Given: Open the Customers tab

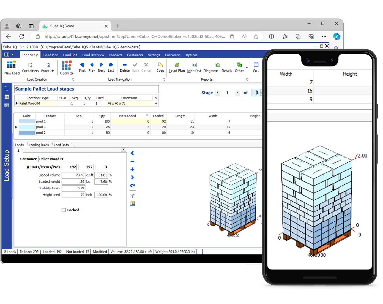Looking at the screenshot, I should point(173,55).
